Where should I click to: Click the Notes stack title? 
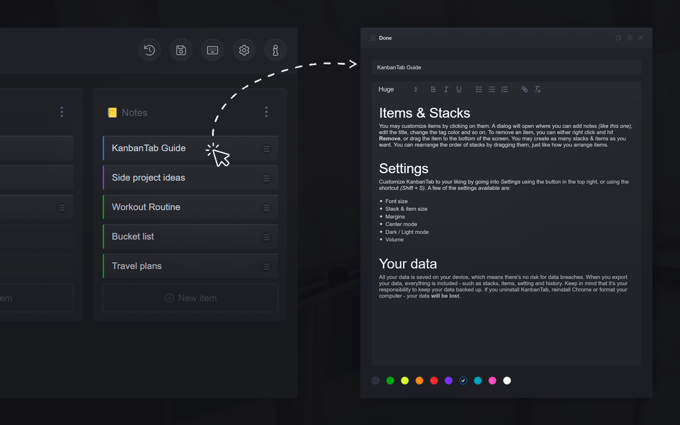click(134, 113)
